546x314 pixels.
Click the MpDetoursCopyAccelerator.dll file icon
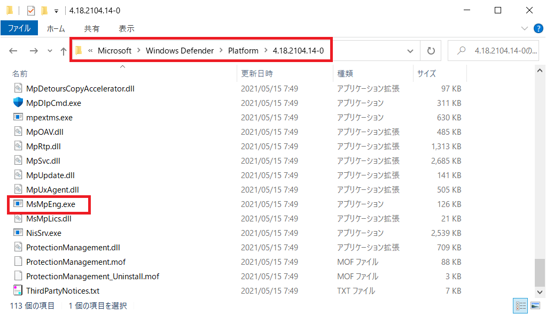click(x=18, y=88)
